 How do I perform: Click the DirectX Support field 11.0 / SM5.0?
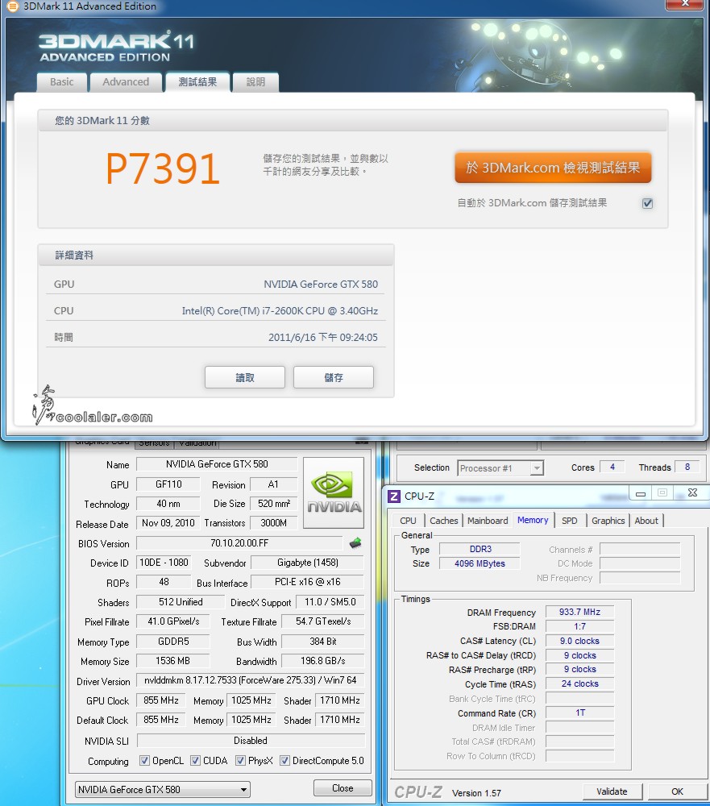pyautogui.click(x=330, y=602)
